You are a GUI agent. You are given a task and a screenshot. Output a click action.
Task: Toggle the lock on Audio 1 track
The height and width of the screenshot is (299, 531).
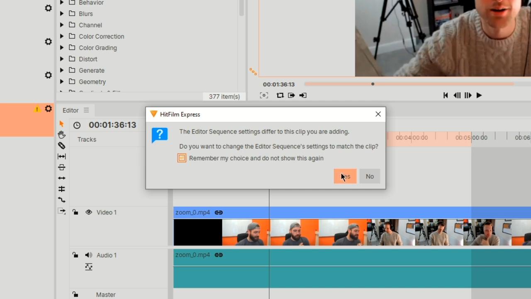pyautogui.click(x=75, y=255)
